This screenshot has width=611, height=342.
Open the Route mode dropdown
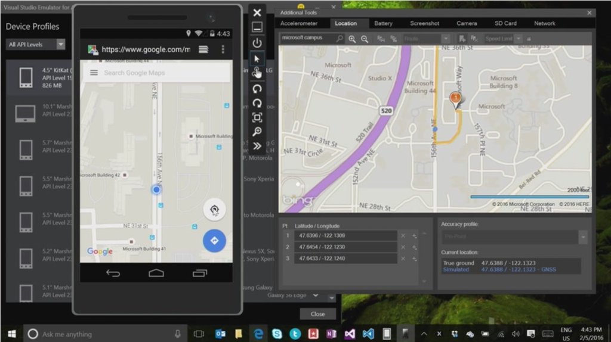click(445, 39)
